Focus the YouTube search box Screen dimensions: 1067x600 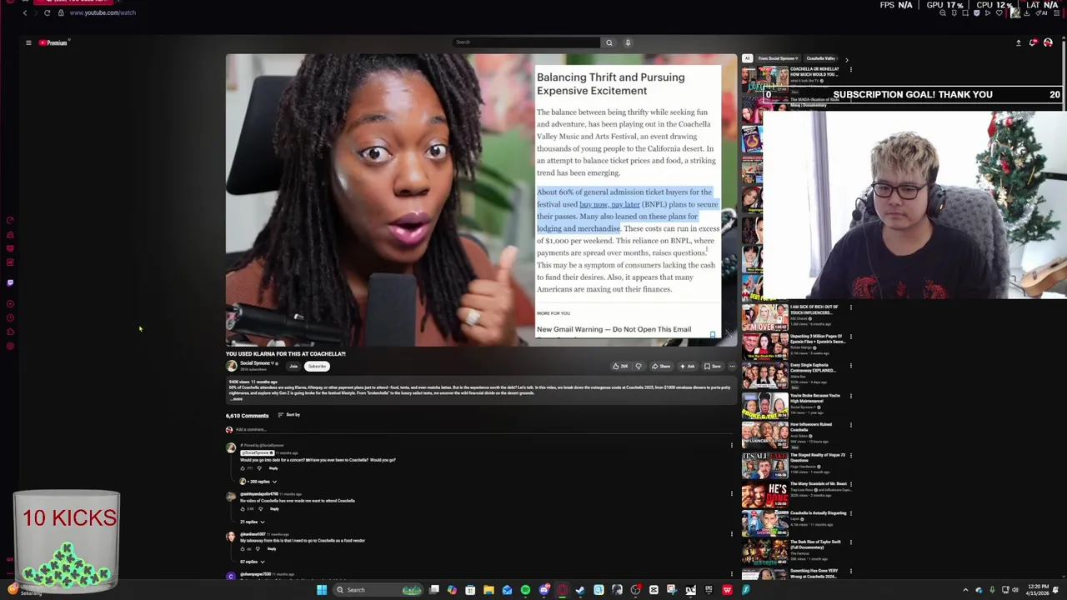(x=526, y=42)
